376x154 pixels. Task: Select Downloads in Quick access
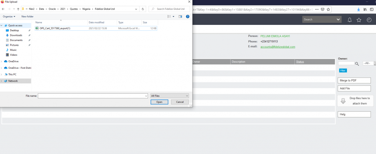[16, 35]
